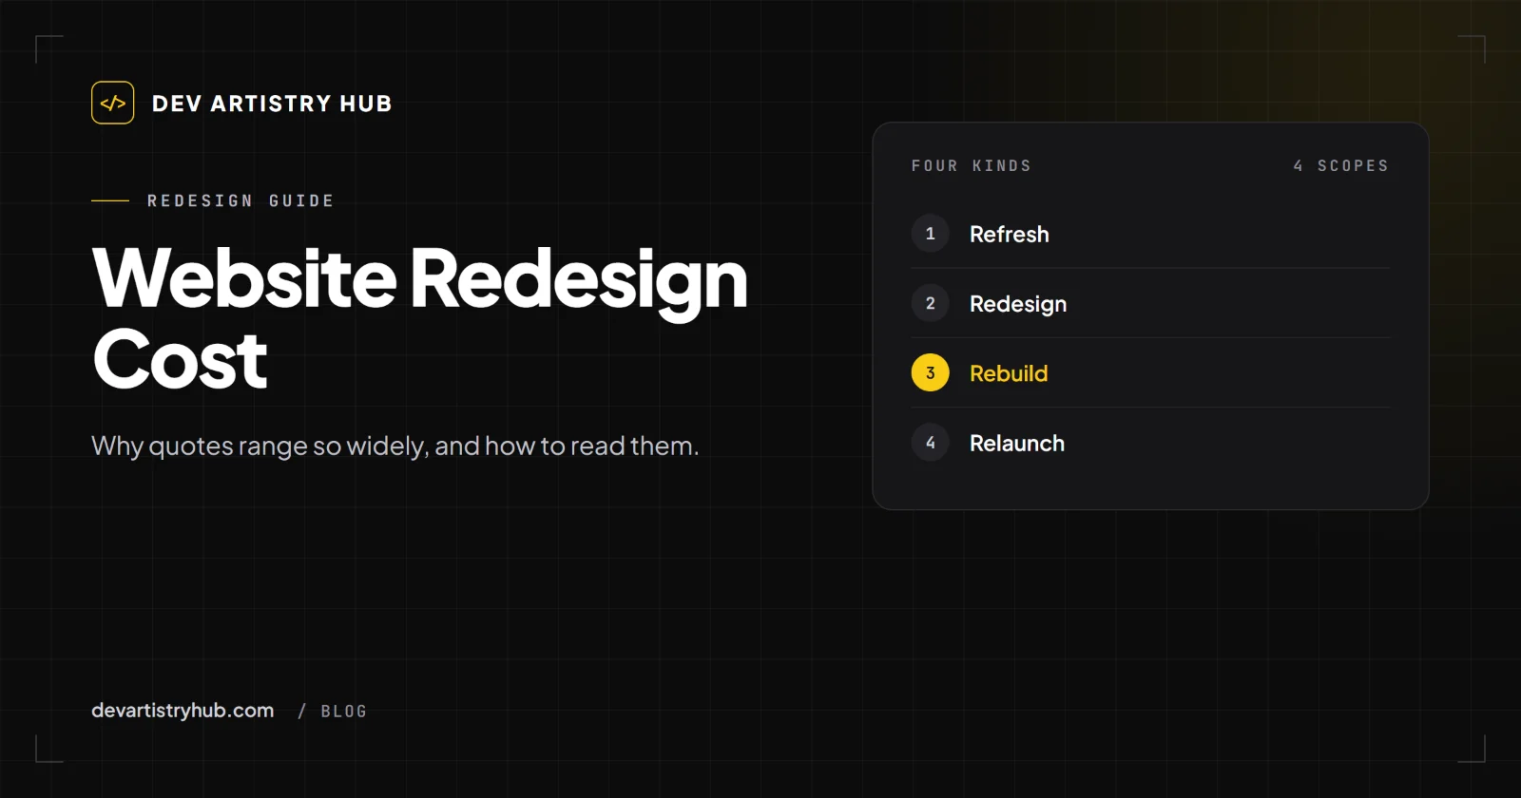
Task: Click the 4 SCOPES label
Action: pos(1340,165)
